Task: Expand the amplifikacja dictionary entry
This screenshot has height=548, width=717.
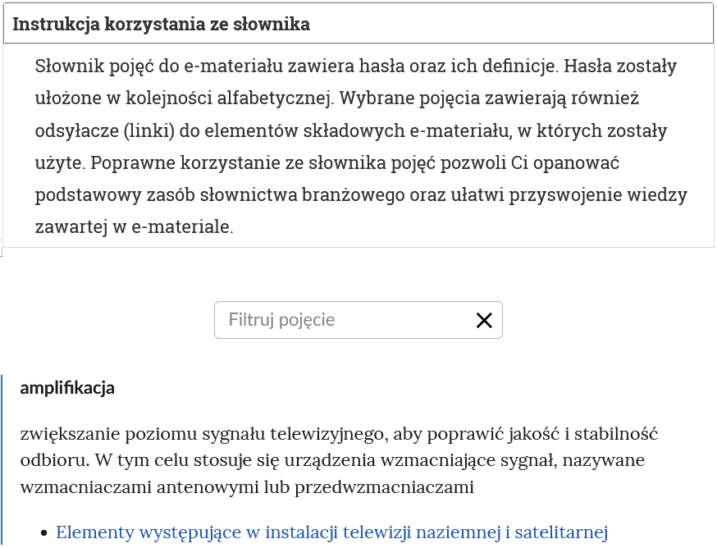Action: (69, 386)
